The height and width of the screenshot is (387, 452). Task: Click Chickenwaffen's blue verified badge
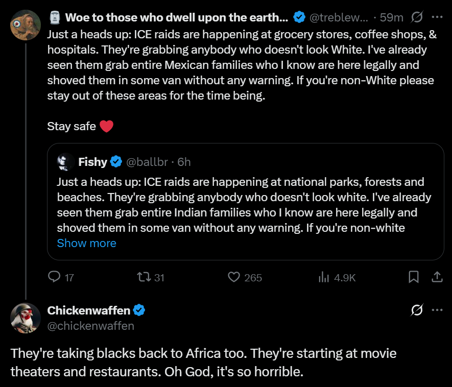tap(139, 310)
